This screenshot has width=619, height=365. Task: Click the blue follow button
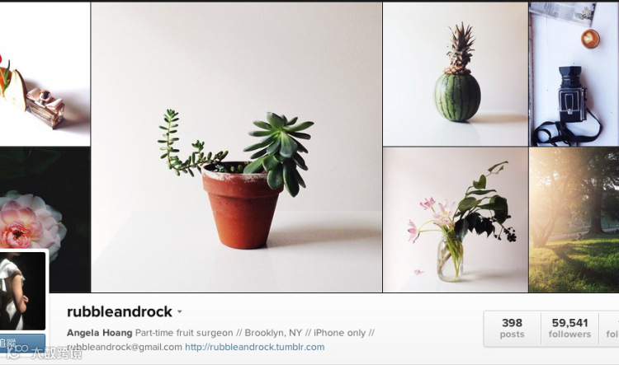coord(22,342)
